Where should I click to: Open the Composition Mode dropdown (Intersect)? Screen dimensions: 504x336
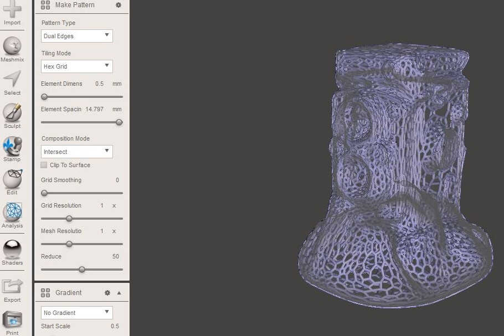coord(77,152)
